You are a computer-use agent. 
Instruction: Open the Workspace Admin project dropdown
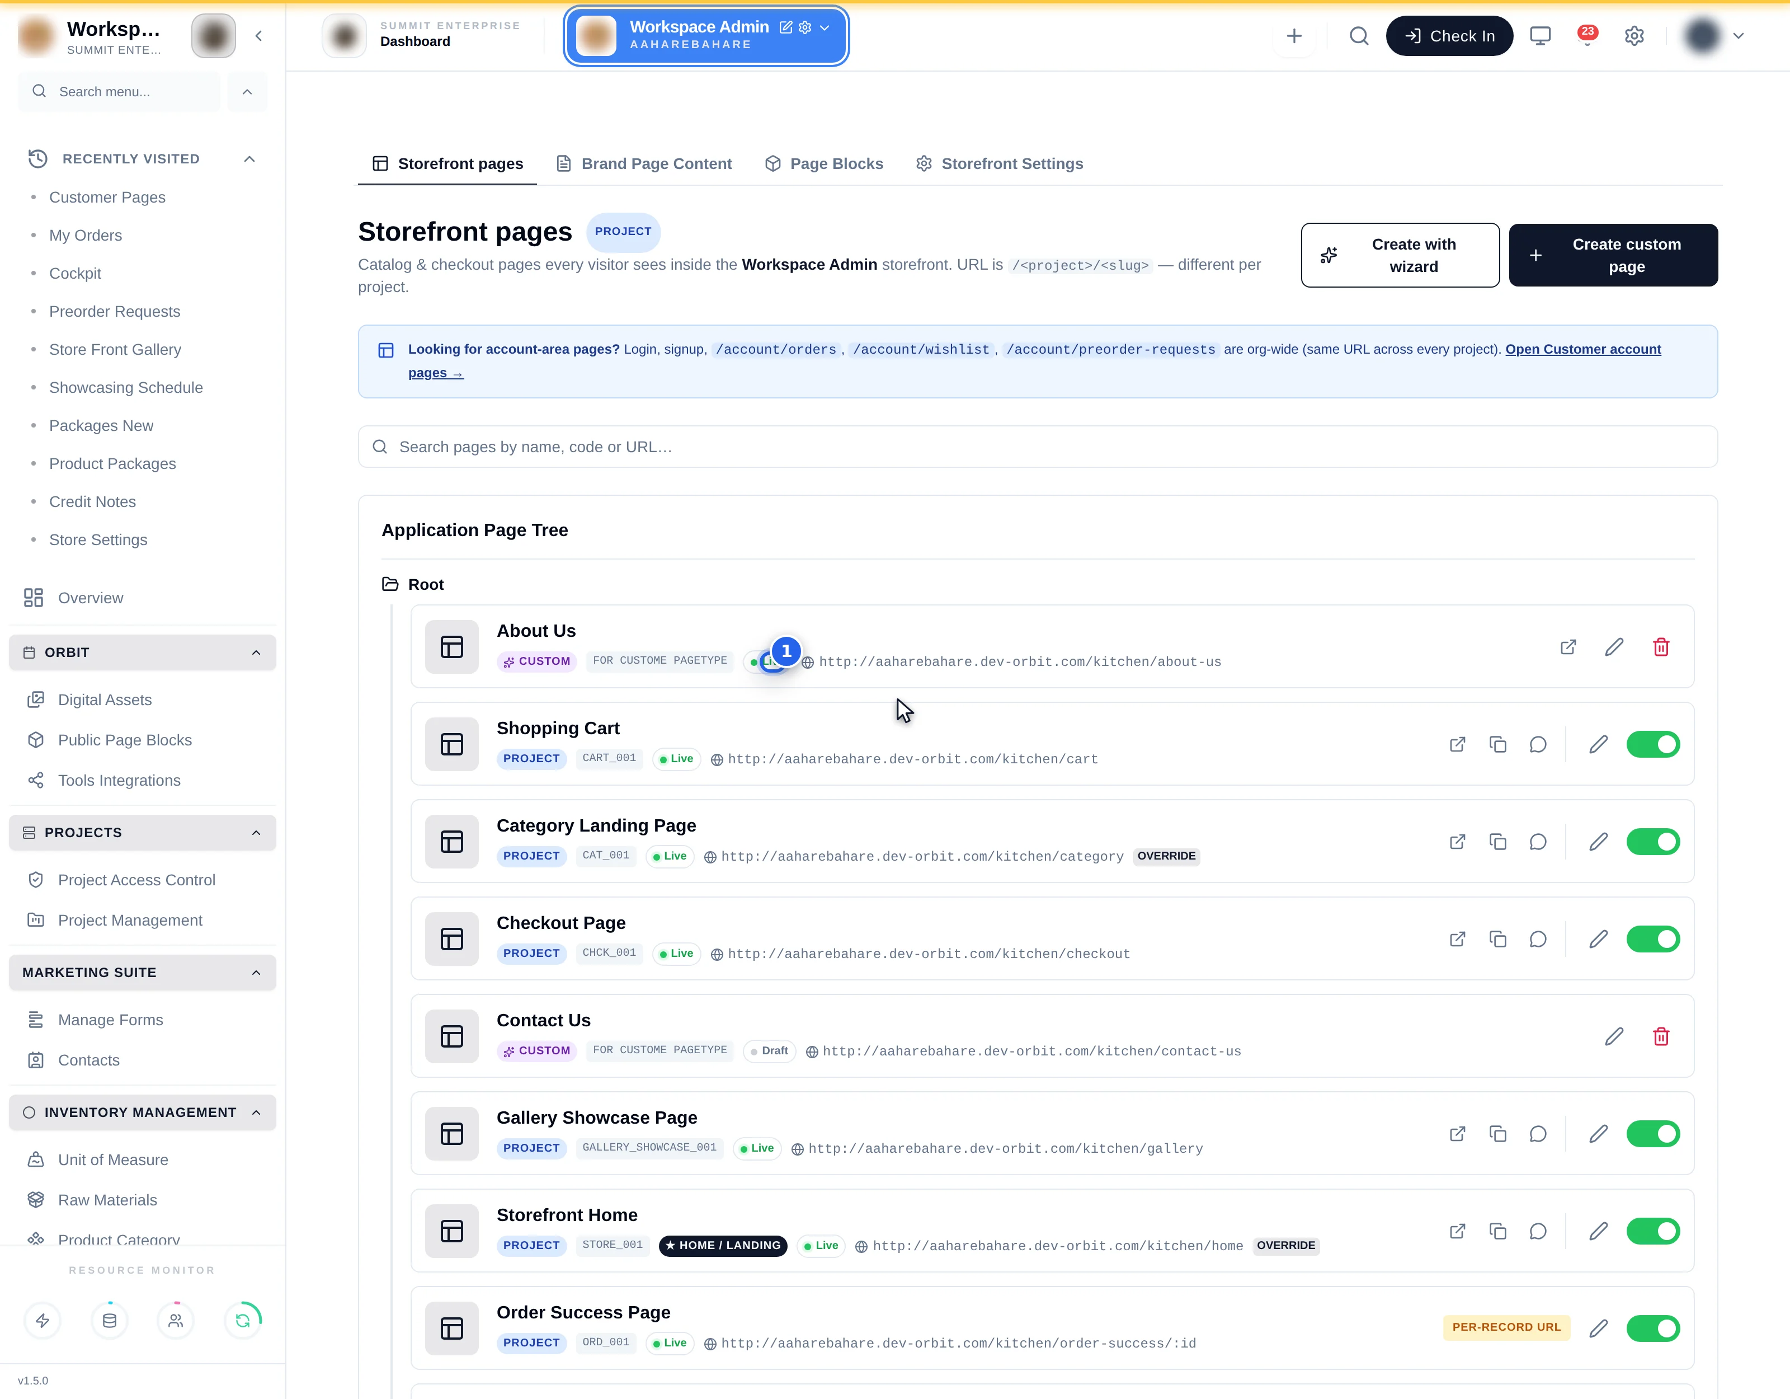pos(825,28)
